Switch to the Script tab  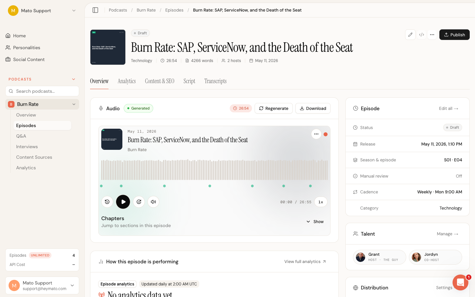pyautogui.click(x=189, y=81)
